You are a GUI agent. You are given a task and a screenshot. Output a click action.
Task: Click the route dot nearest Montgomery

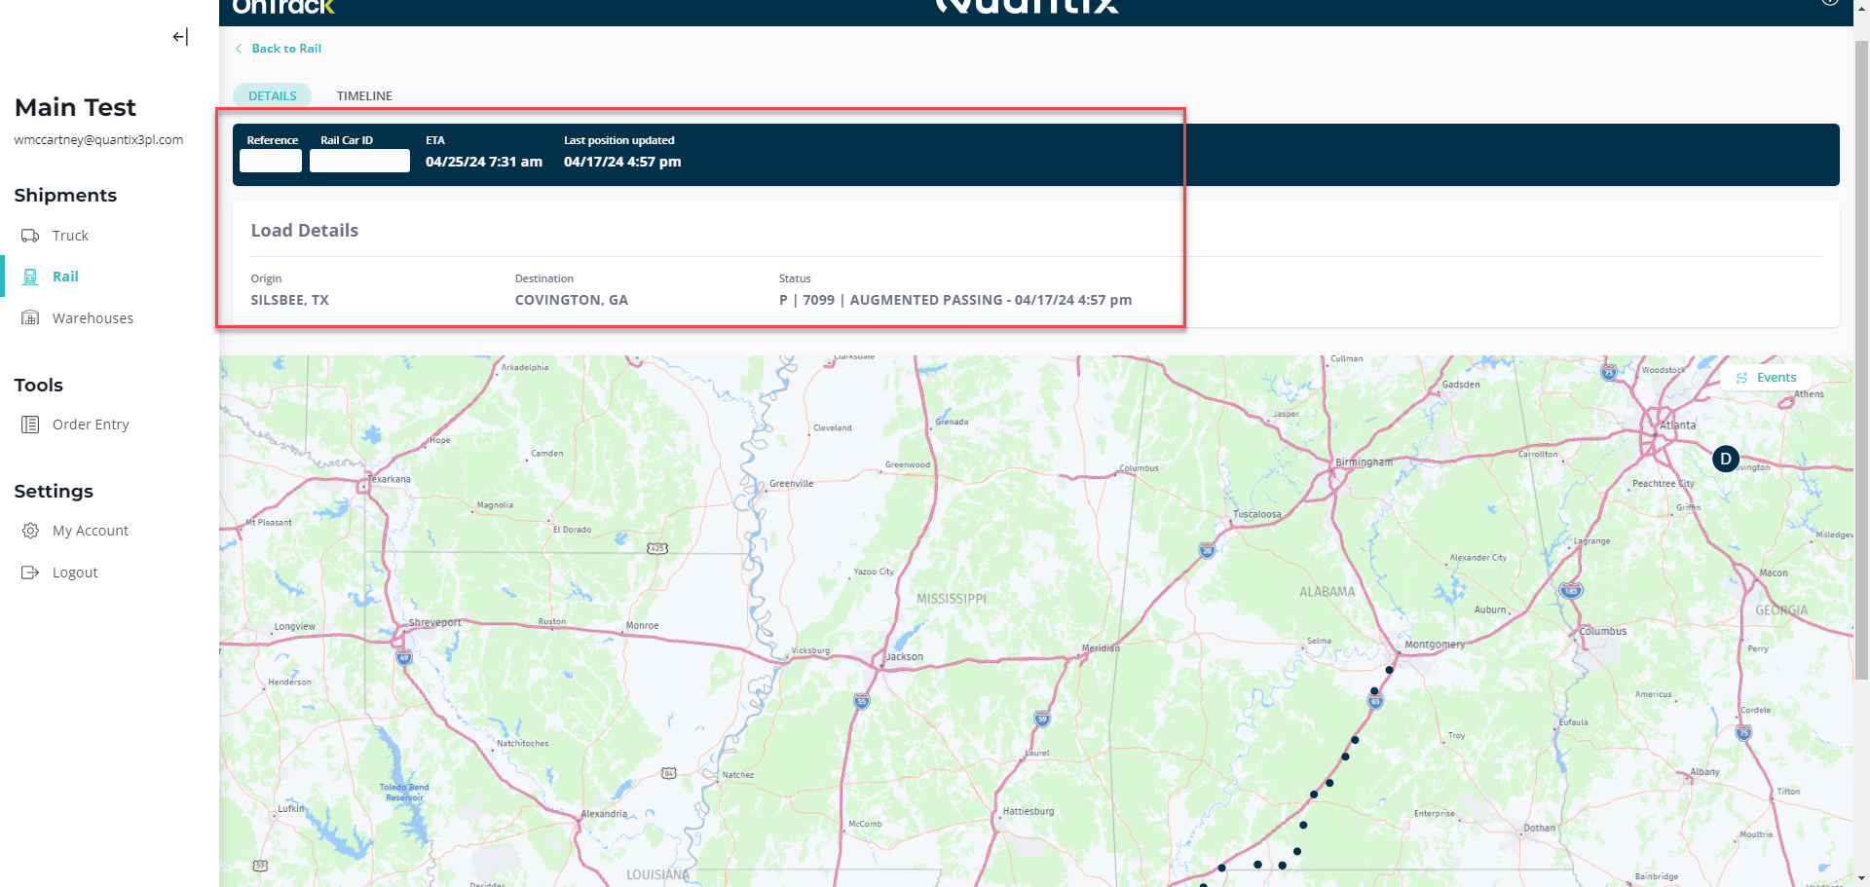click(x=1389, y=670)
